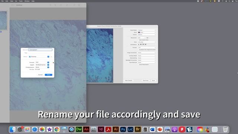Select the upright portrait orientation icon
Viewport: 238px width, 134px height.
tap(139, 45)
